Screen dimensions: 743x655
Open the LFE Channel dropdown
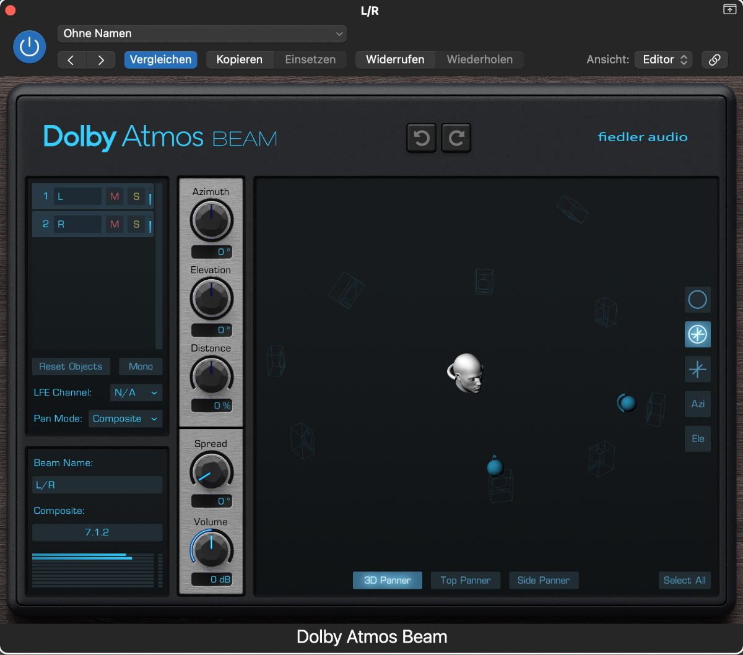point(136,393)
